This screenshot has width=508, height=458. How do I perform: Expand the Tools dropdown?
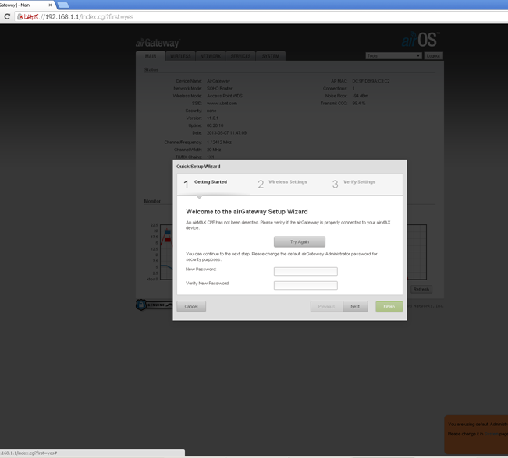[393, 55]
